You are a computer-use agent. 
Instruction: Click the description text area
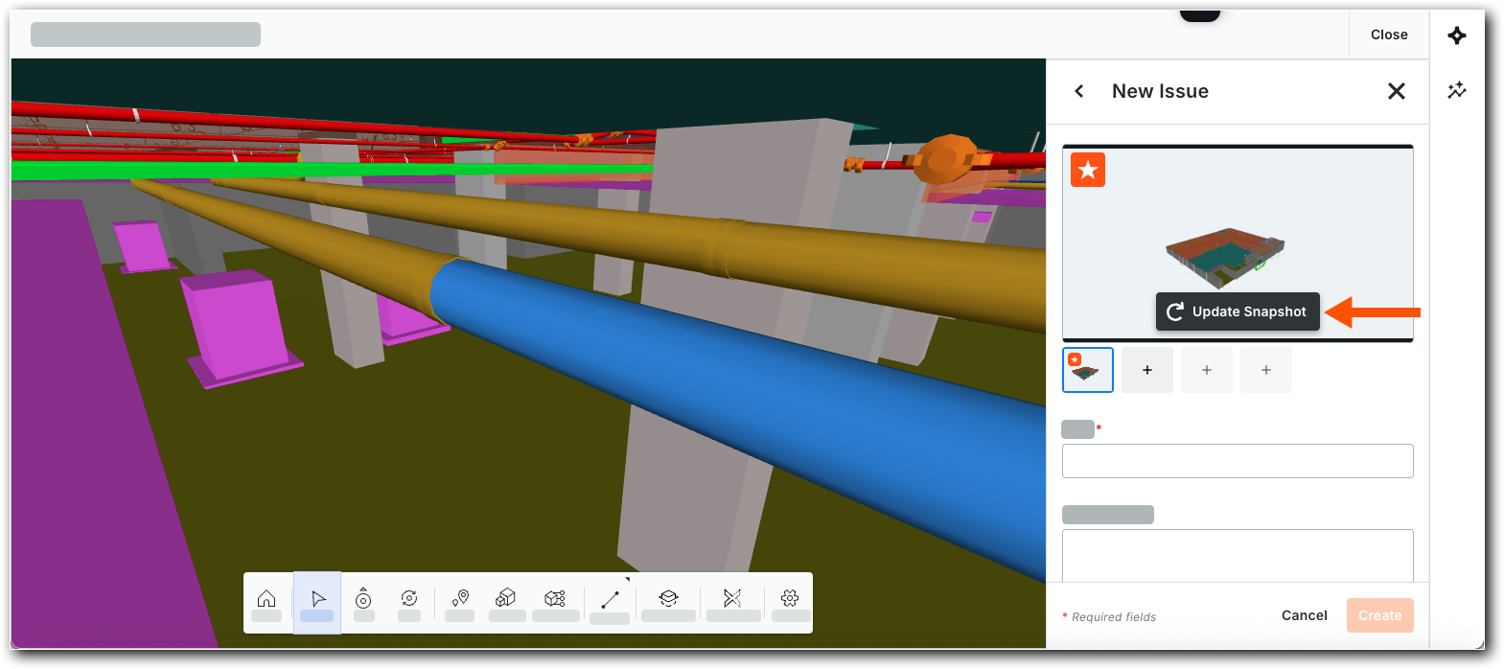(x=1238, y=555)
